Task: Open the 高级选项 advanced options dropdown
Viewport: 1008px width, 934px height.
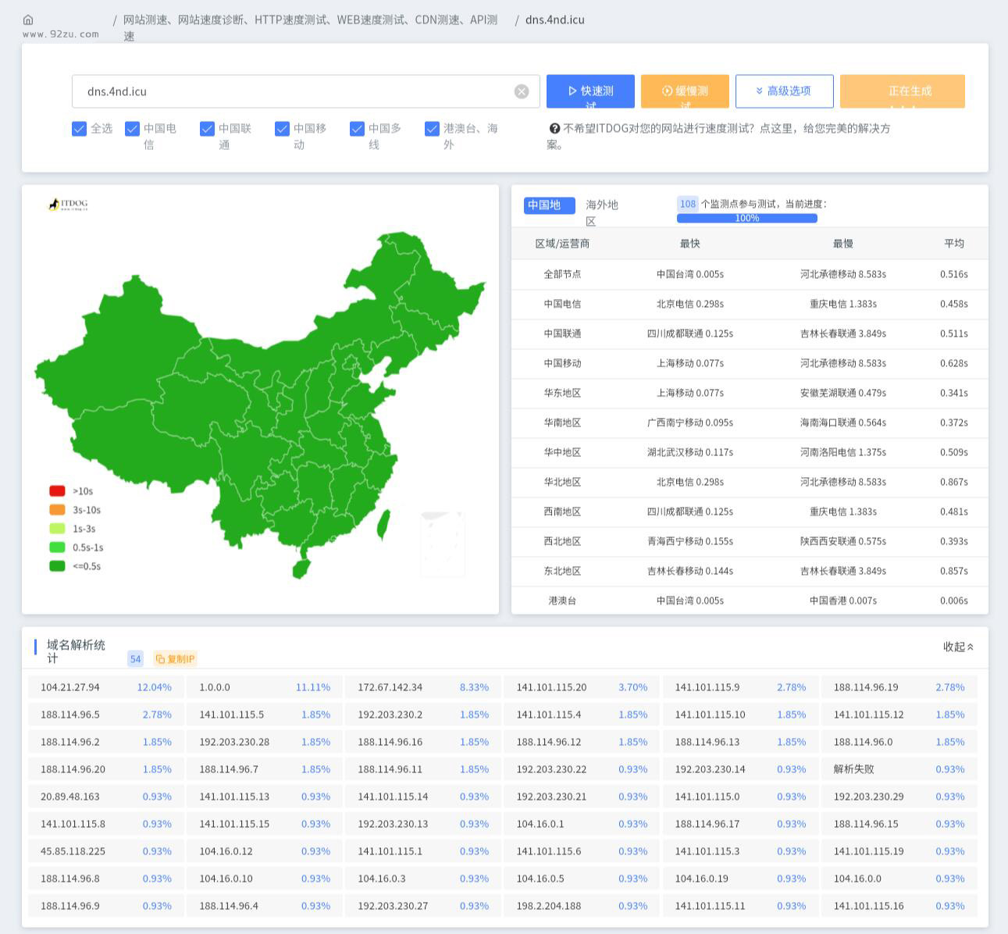Action: [783, 91]
